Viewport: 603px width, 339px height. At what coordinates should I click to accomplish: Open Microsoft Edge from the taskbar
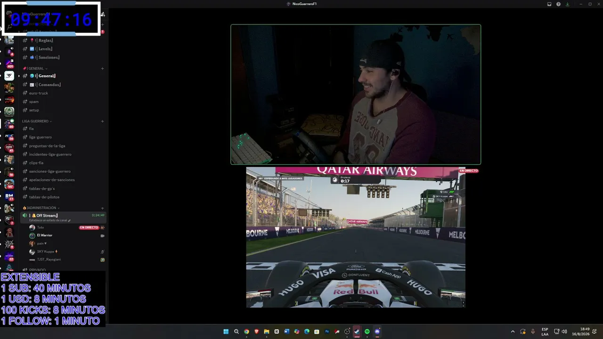point(307,331)
